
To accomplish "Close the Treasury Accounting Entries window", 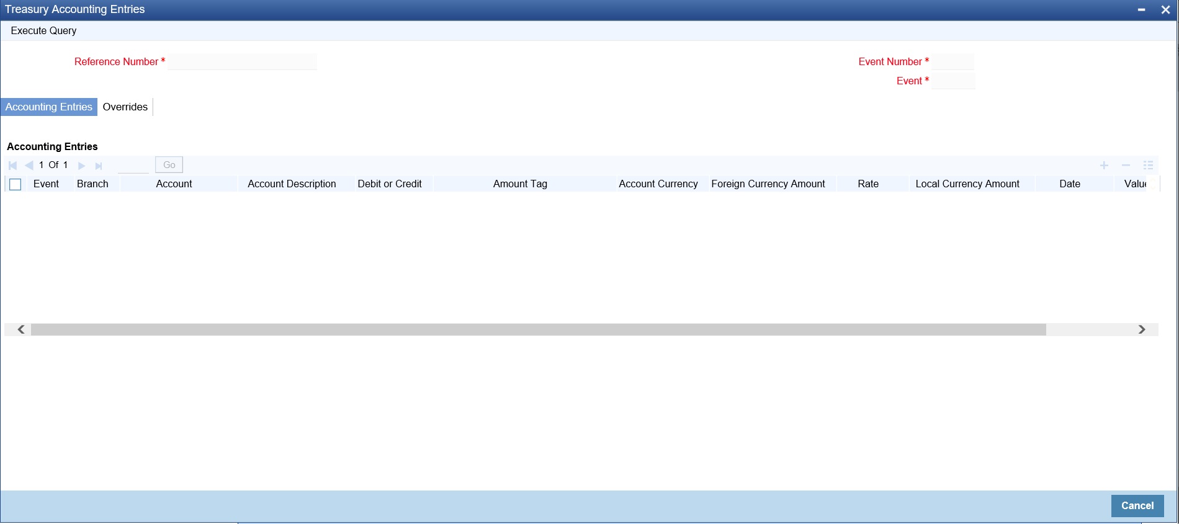I will point(1165,10).
